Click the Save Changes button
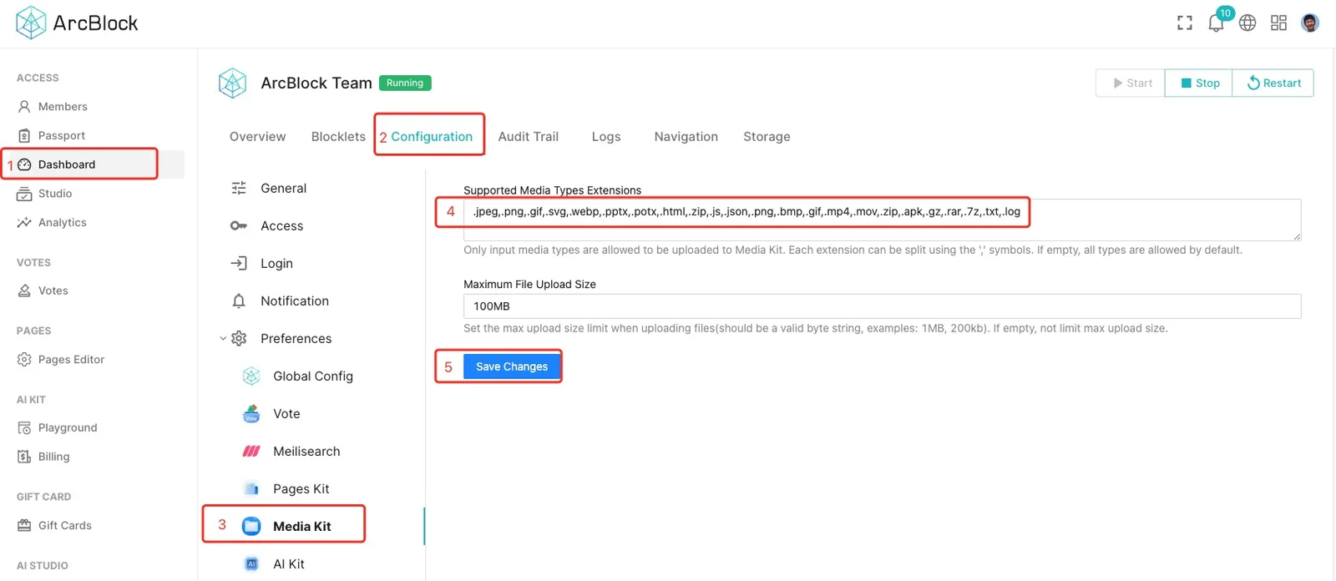 tap(512, 366)
